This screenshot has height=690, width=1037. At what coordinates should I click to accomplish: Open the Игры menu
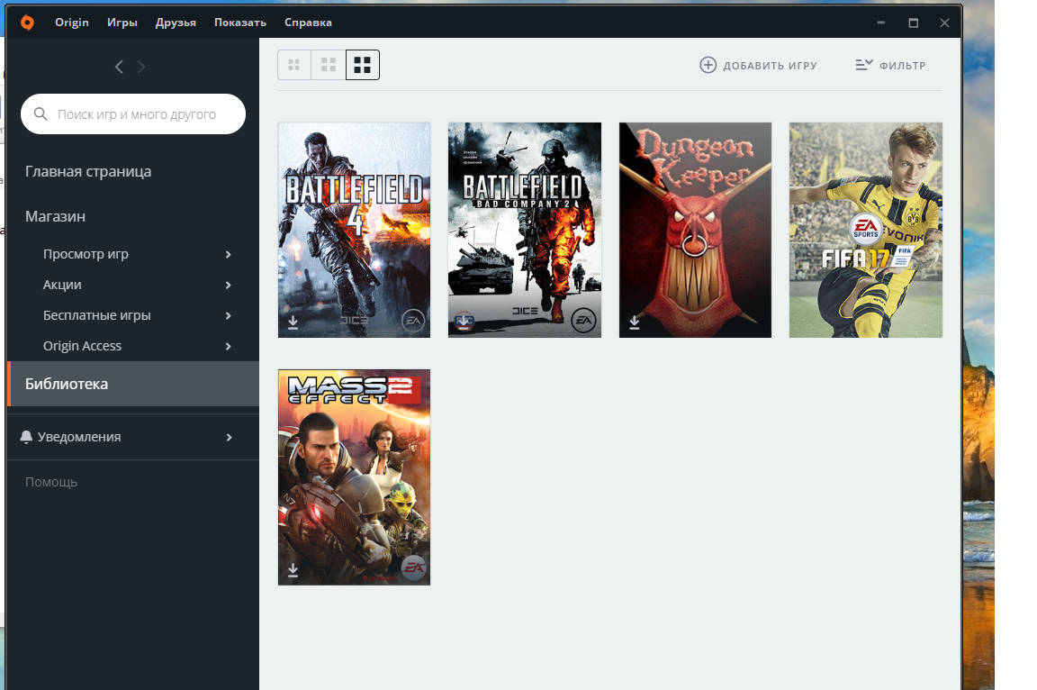pyautogui.click(x=122, y=23)
